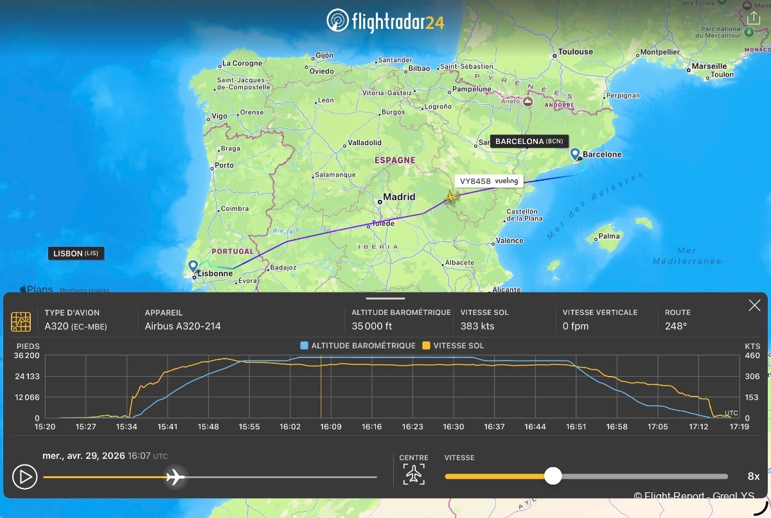Click the Valence city label

point(510,241)
